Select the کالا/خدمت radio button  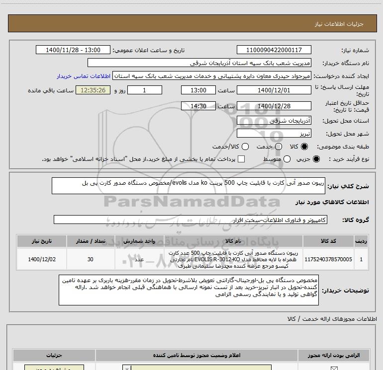click(x=245, y=147)
